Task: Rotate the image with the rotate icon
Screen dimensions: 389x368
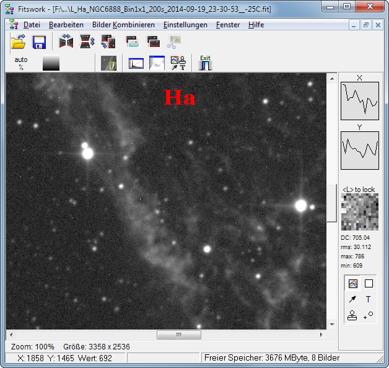Action: coord(108,42)
